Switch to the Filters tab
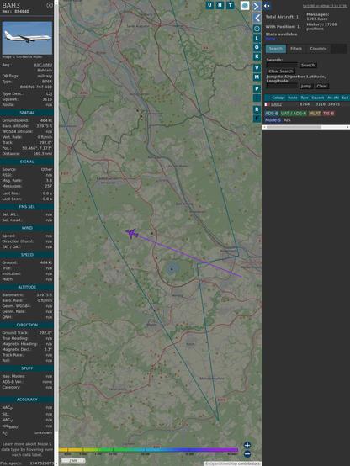This screenshot has height=466, width=350. pyautogui.click(x=296, y=49)
